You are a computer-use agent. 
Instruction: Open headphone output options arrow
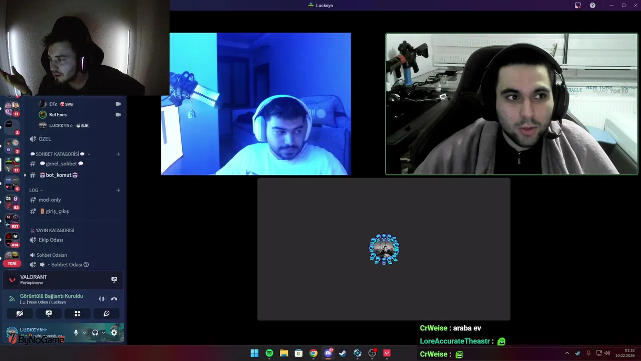point(103,332)
